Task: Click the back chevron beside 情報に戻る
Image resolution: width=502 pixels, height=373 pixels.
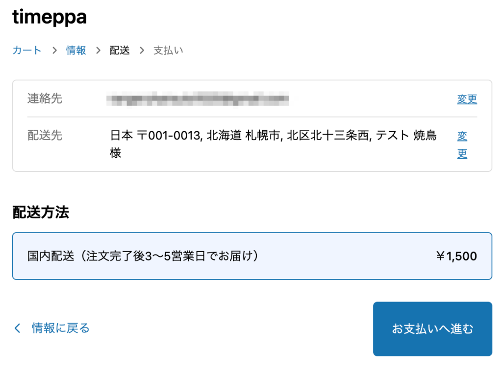Action: [17, 328]
